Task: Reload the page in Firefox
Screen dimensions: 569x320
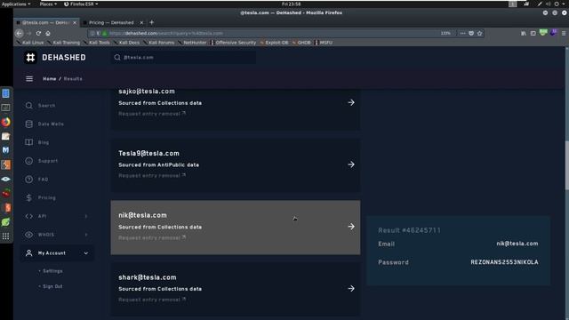Action: pyautogui.click(x=38, y=33)
